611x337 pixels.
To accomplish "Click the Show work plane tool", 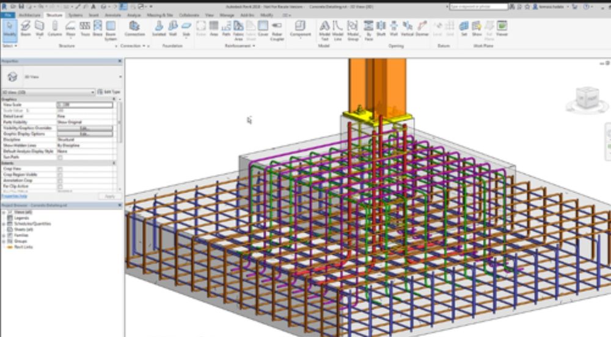I will click(x=477, y=29).
